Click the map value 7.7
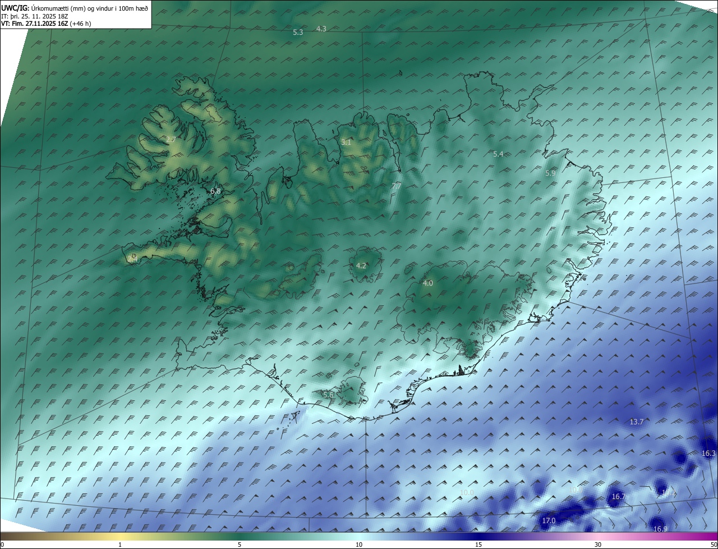 tap(396, 186)
